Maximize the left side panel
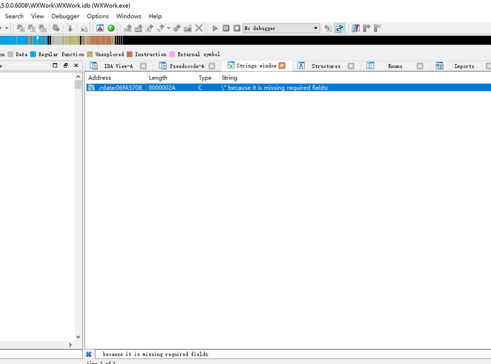 [x=55, y=65]
